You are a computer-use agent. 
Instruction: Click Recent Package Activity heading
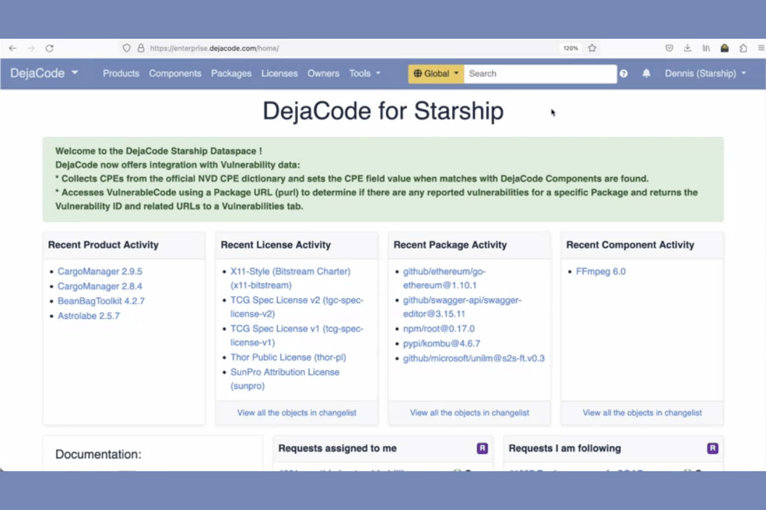click(x=450, y=245)
